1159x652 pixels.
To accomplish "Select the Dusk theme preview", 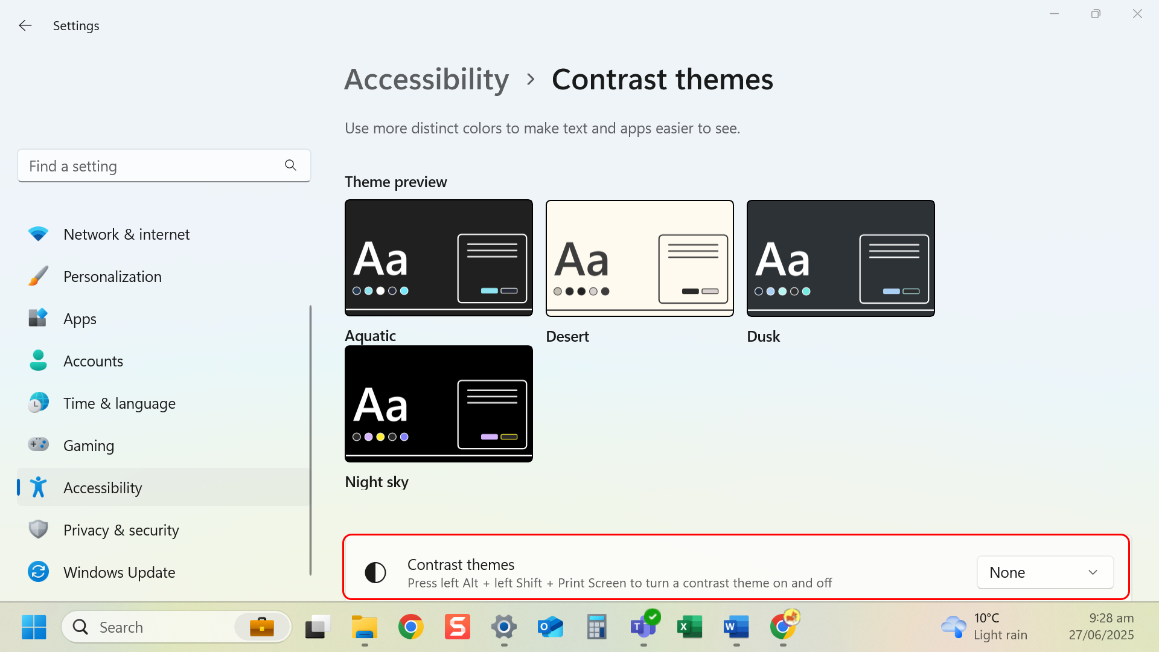I will 841,258.
